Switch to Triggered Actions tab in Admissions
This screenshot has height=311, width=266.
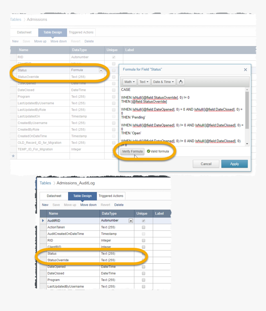pos(81,32)
